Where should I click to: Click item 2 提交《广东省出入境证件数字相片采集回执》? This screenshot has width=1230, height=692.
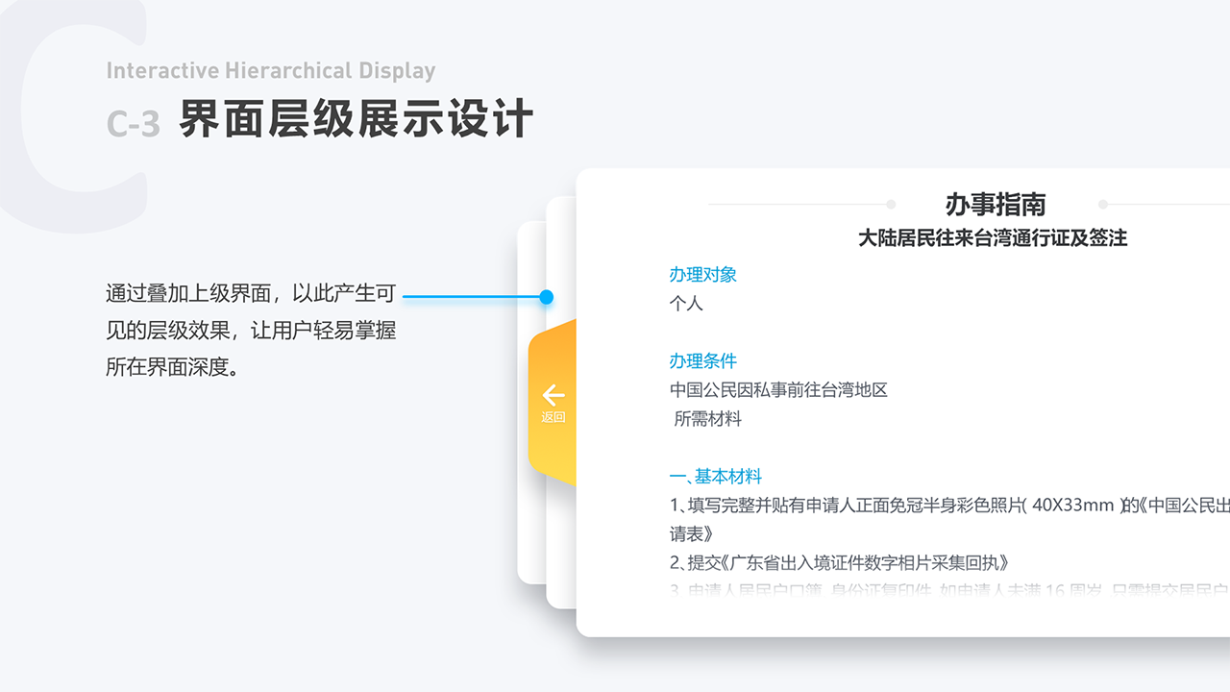click(839, 563)
